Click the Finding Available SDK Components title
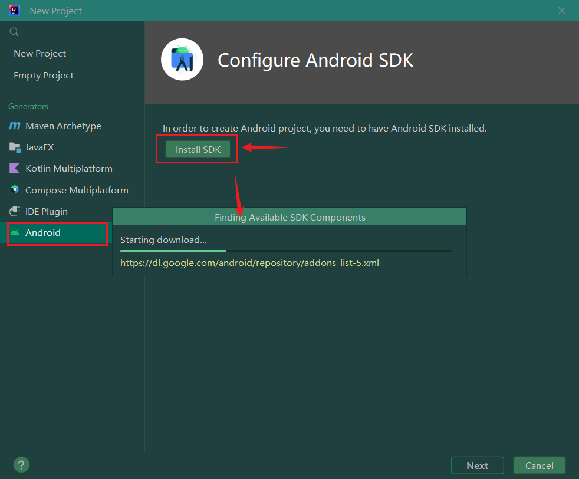Viewport: 579px width, 479px height. (x=290, y=218)
